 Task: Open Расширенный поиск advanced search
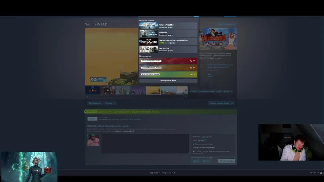168,81
